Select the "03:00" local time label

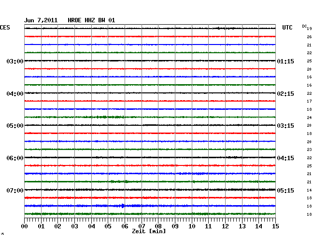(15, 61)
